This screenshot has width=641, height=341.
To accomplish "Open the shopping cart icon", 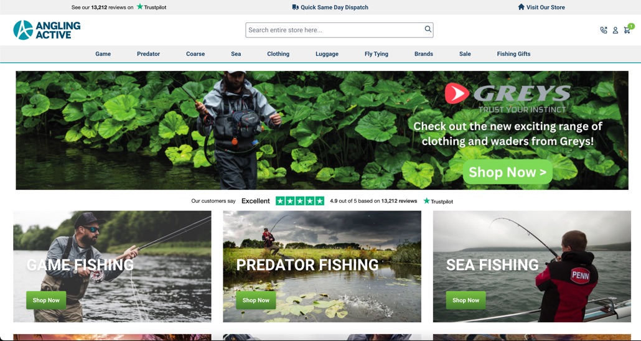I will tap(627, 30).
